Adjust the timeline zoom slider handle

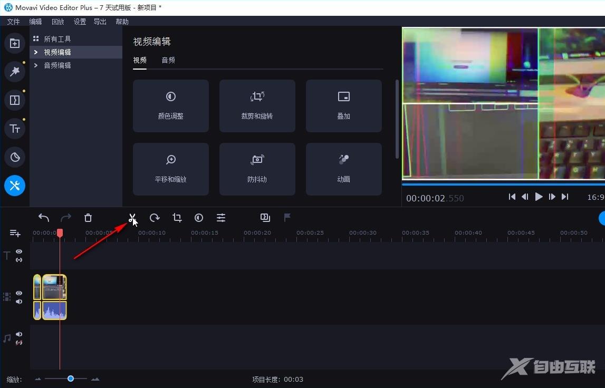71,379
